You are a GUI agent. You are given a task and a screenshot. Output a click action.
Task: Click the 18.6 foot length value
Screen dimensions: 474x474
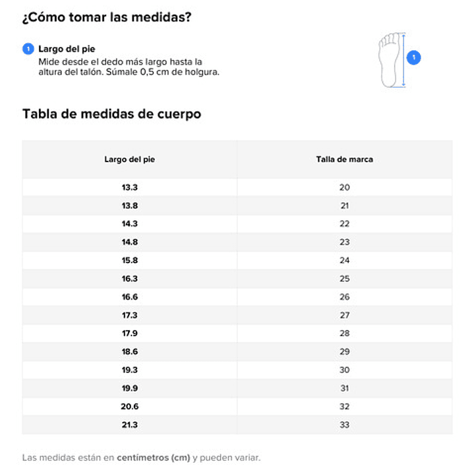pos(130,351)
